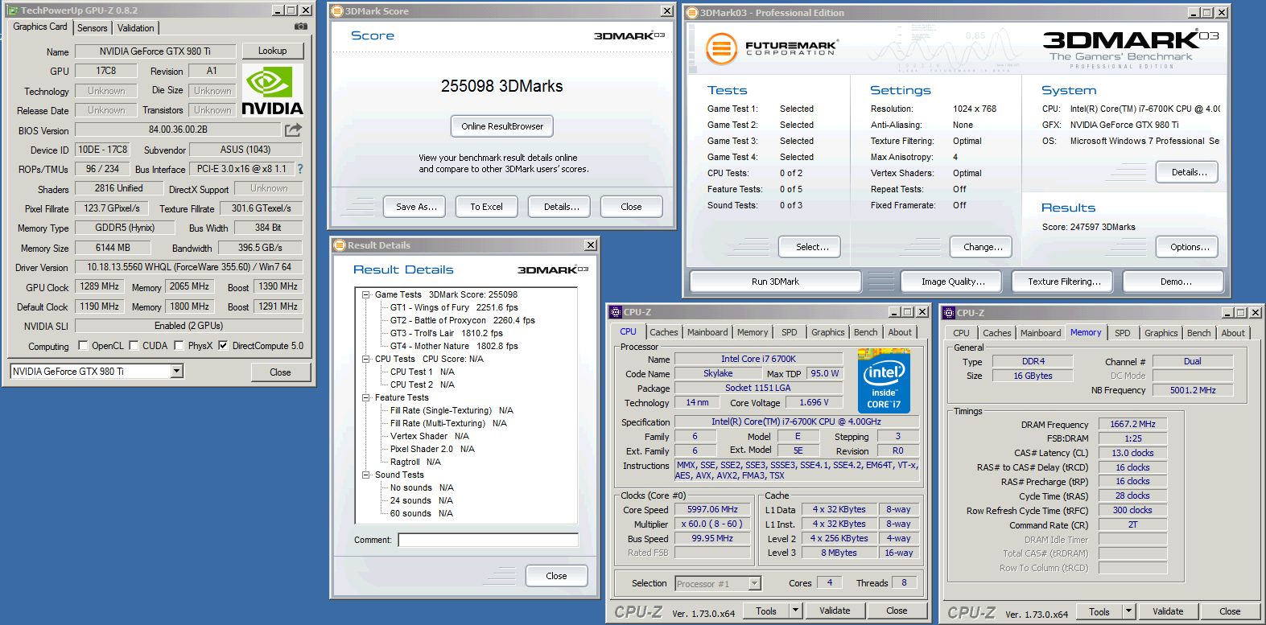The image size is (1266, 625).
Task: Select GT4 - Mother Nature result row
Action: [454, 346]
